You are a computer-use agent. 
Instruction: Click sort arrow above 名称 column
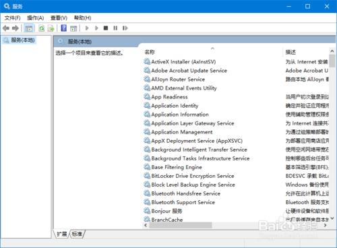(x=212, y=49)
